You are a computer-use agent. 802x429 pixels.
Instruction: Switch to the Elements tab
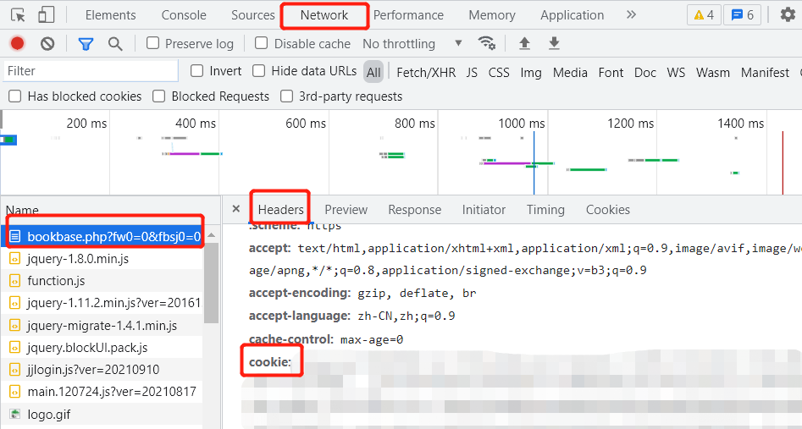click(110, 15)
